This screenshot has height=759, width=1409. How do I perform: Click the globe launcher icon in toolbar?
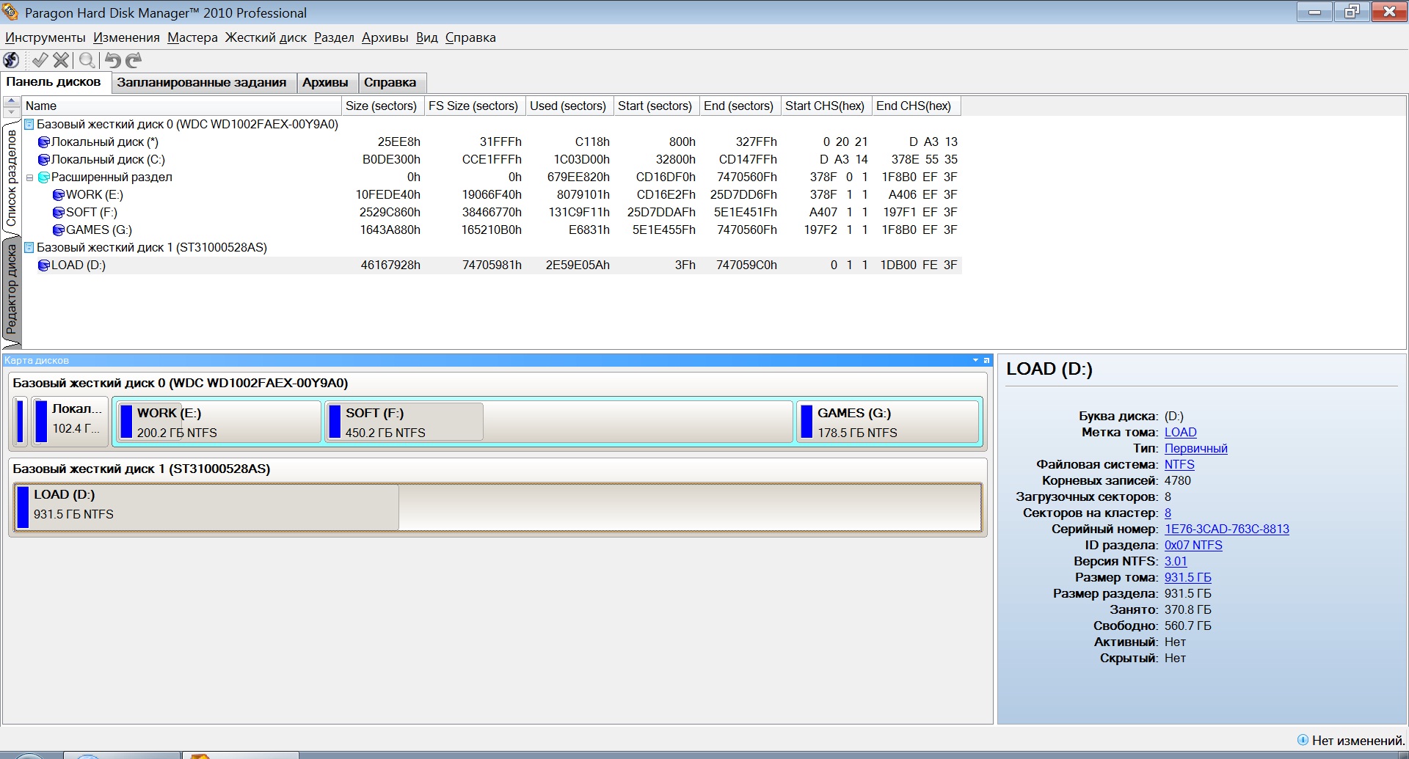(12, 60)
